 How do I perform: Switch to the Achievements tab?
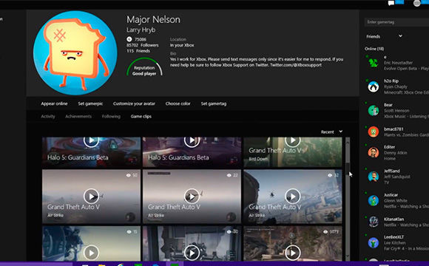(x=78, y=116)
